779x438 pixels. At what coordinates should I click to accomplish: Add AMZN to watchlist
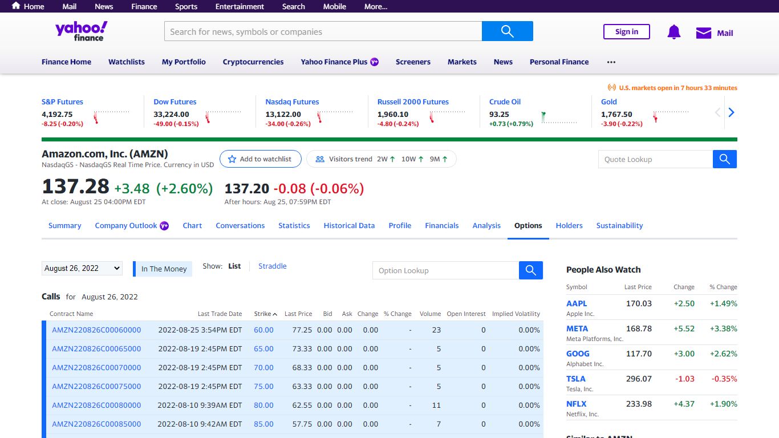259,159
